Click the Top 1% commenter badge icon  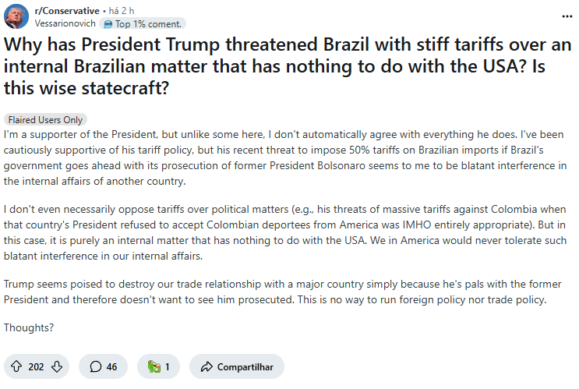click(x=108, y=24)
